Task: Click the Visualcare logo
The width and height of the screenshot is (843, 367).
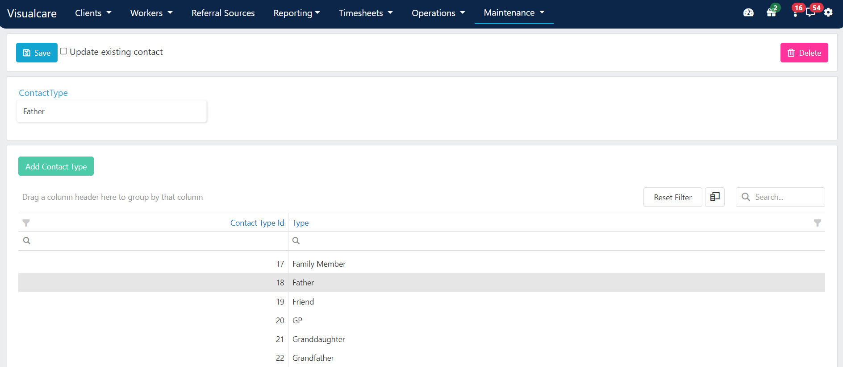Action: [32, 13]
